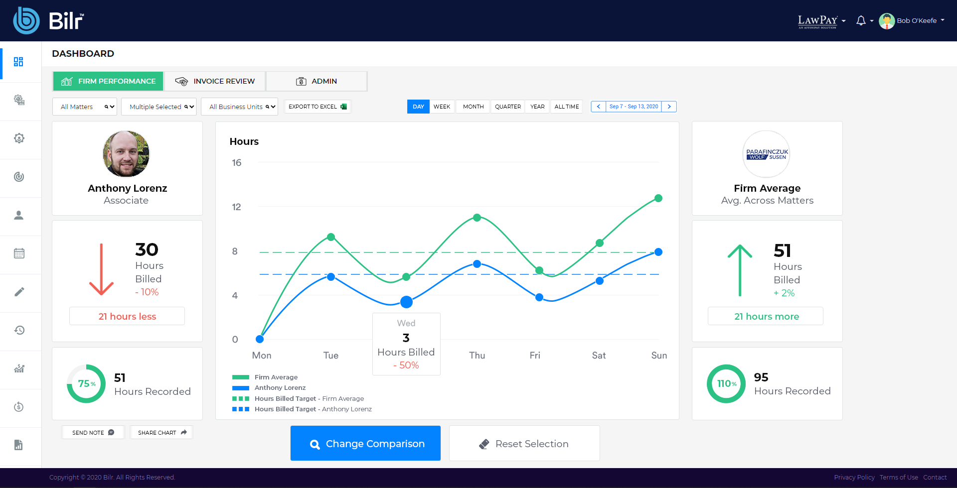Image resolution: width=957 pixels, height=488 pixels.
Task: Expand the All Matters dropdown
Action: tap(85, 107)
